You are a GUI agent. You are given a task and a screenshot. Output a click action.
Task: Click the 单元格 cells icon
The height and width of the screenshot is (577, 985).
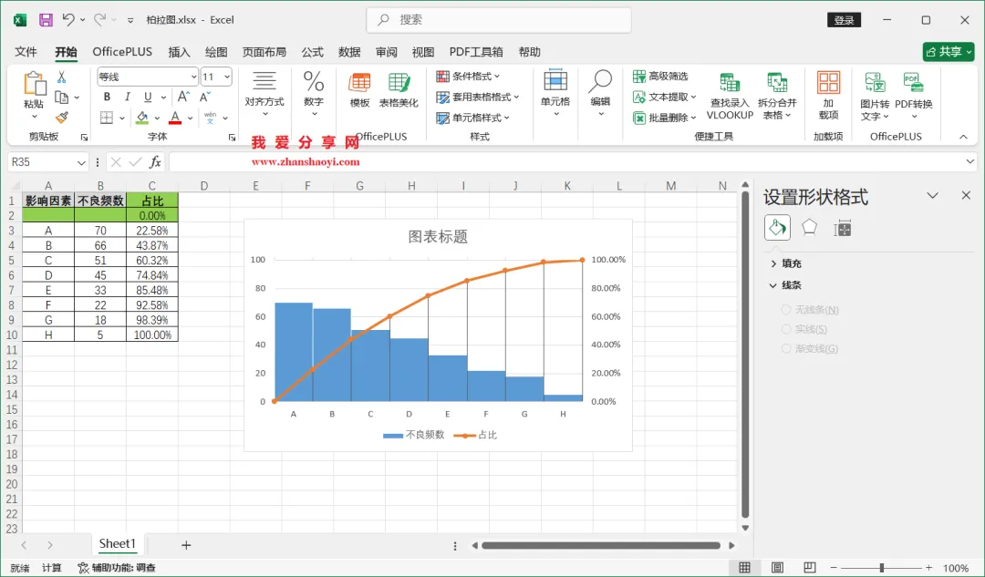pos(555,80)
